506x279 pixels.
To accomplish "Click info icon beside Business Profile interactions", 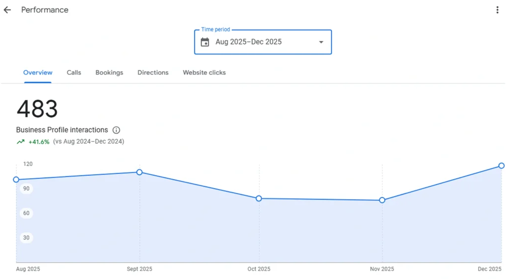I will coord(116,130).
